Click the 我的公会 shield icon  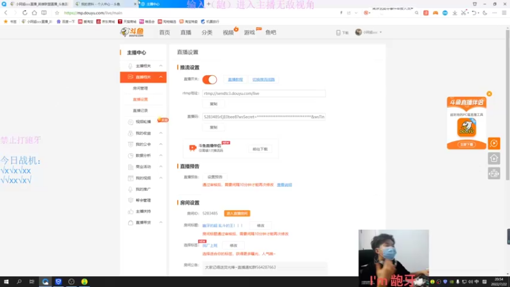click(x=131, y=144)
